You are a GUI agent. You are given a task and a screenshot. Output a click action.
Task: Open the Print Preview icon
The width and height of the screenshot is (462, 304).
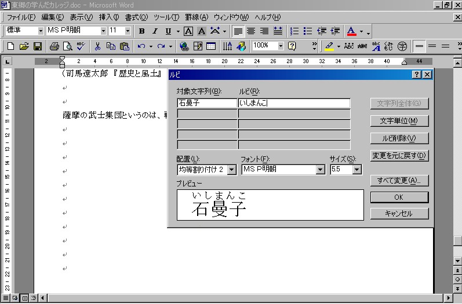coord(68,46)
